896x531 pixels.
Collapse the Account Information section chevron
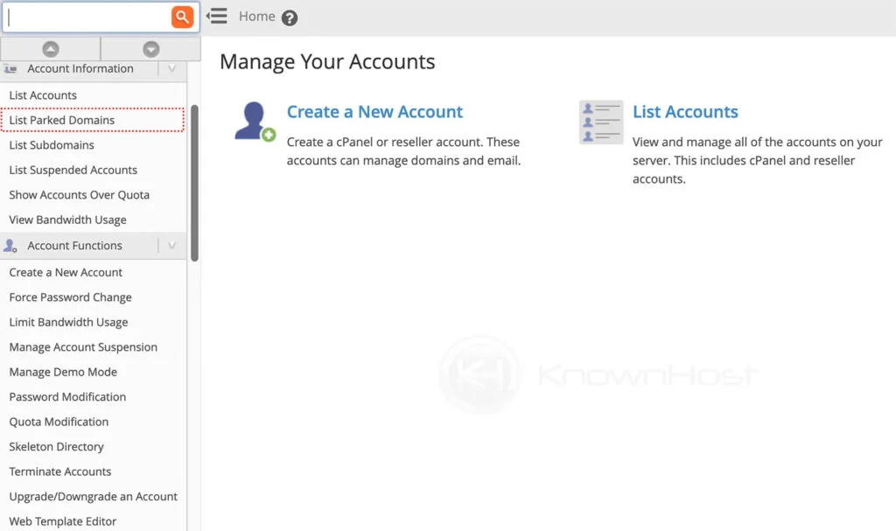pyautogui.click(x=171, y=68)
